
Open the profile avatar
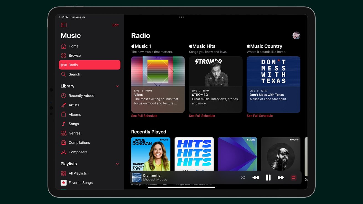296,35
